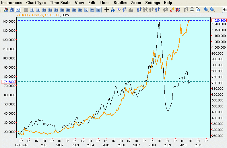The width and height of the screenshot is (227, 148).
Task: Delete all lines with red X
Action: click(178, 10)
